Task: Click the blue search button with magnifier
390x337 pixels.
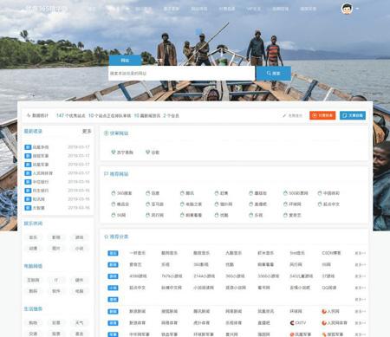Action: pyautogui.click(x=273, y=74)
